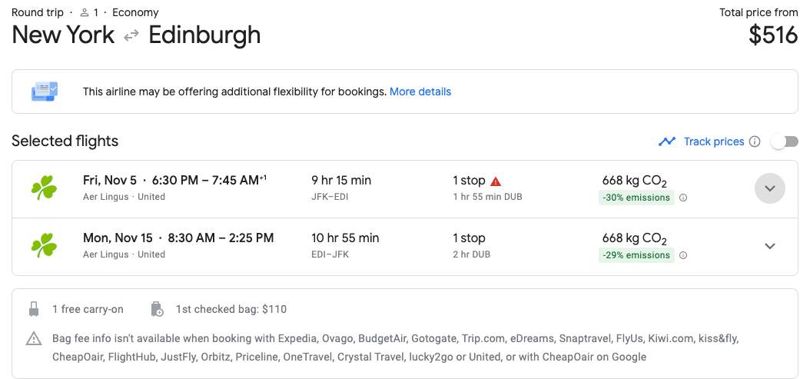
Task: Click the red warning triangle next to 1 stop
Action: 496,181
